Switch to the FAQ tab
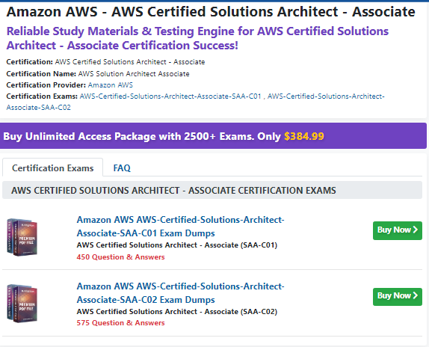429x347 pixels. click(122, 168)
